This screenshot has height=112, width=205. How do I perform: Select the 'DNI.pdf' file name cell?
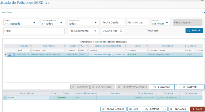(28, 98)
